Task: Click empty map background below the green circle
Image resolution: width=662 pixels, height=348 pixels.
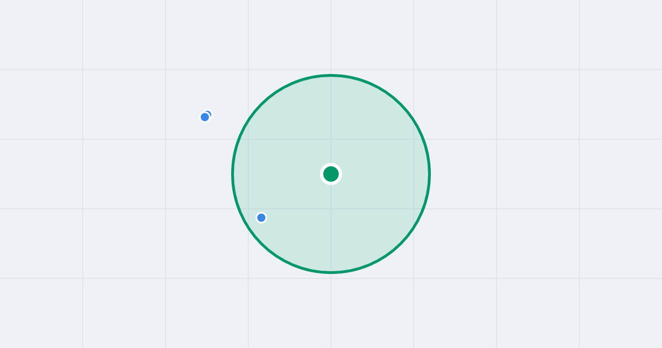Action: (x=331, y=312)
